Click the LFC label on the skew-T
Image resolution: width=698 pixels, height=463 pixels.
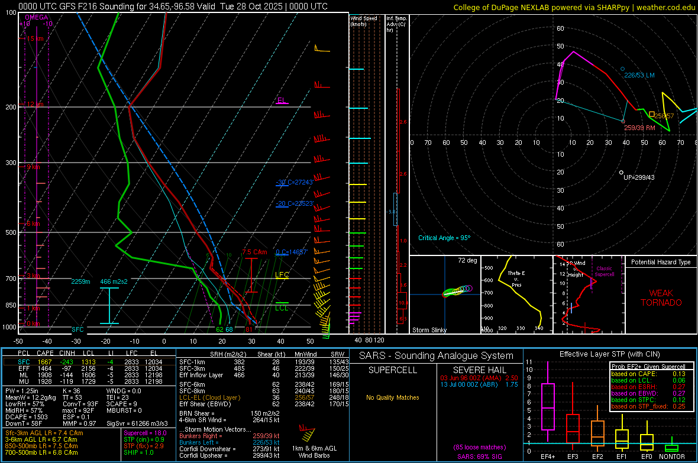point(282,275)
